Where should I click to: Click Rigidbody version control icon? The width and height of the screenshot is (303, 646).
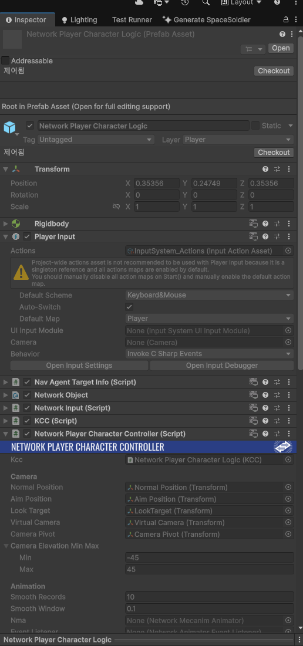coord(254,224)
